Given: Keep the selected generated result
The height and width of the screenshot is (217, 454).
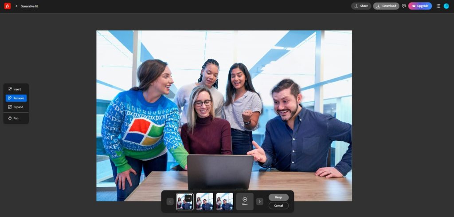Looking at the screenshot, I should pos(278,197).
